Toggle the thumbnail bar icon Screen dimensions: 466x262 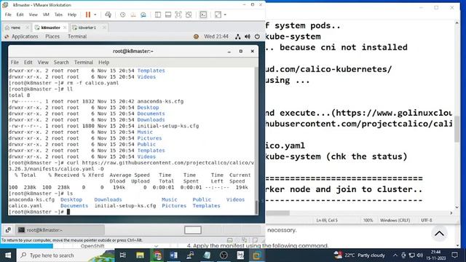click(168, 15)
